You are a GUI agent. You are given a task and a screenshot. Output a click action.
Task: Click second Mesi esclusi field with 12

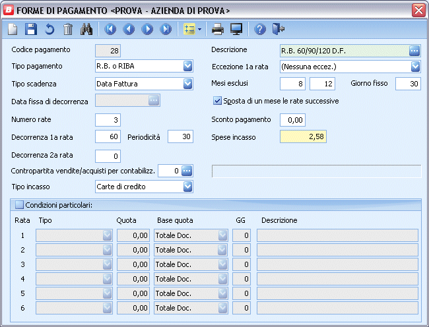pos(322,84)
